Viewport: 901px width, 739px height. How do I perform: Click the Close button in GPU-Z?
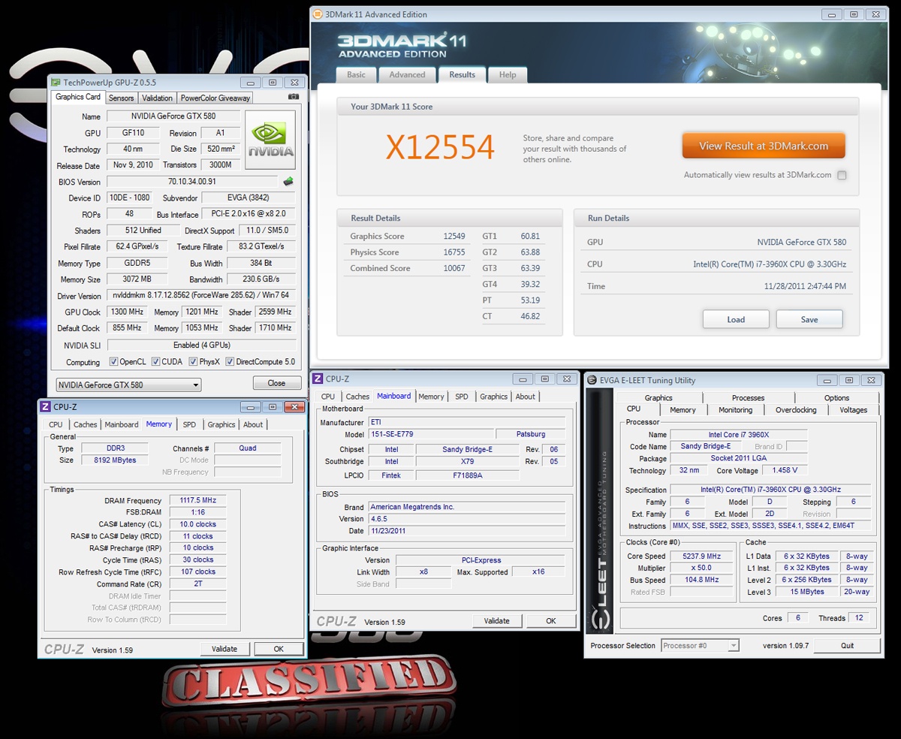click(276, 383)
